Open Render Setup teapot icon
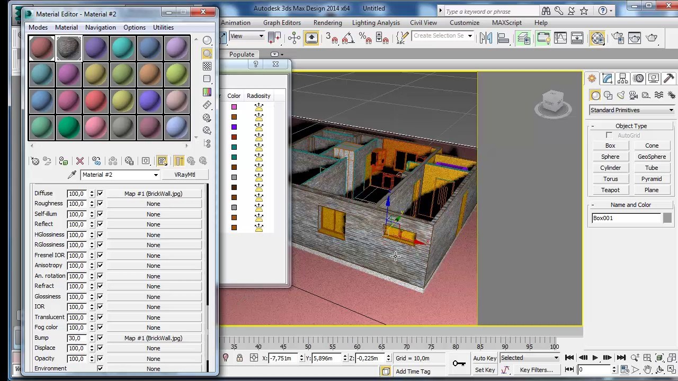The width and height of the screenshot is (678, 381). click(618, 38)
